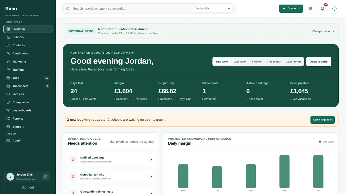346x194 pixels.
Task: Select Last month period
Action: [294, 62]
